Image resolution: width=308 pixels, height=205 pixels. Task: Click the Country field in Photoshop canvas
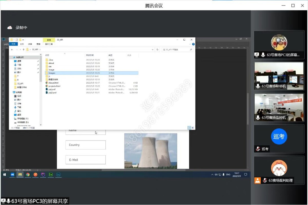coord(85,145)
